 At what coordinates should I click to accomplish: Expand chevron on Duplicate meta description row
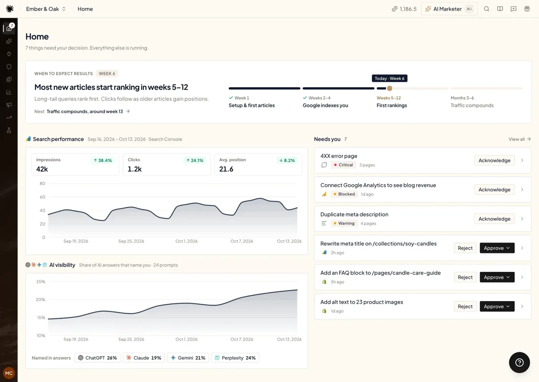point(522,219)
